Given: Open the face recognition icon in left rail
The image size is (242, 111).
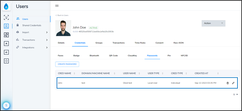Looking at the screenshot, I should 6,17.
